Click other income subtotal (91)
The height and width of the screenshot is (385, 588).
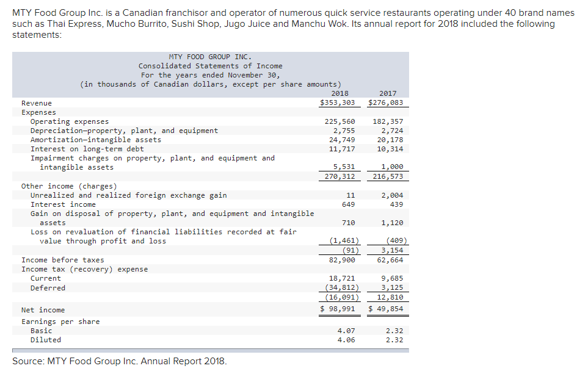pyautogui.click(x=350, y=250)
